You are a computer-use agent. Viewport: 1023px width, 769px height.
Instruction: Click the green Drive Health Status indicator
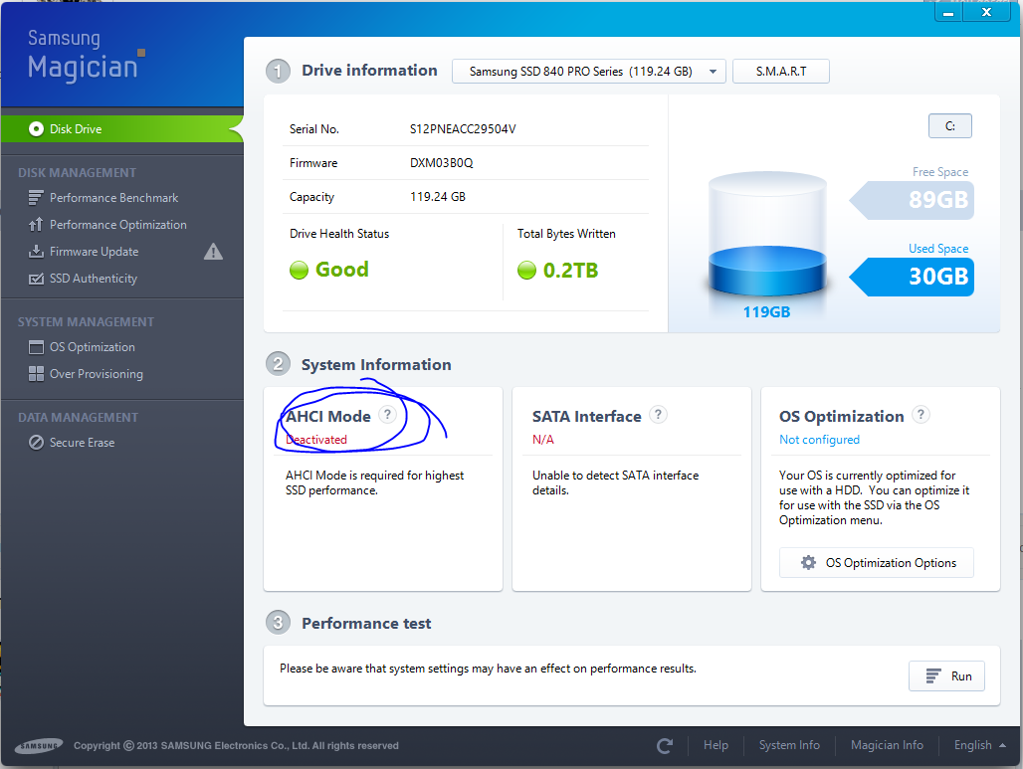299,270
